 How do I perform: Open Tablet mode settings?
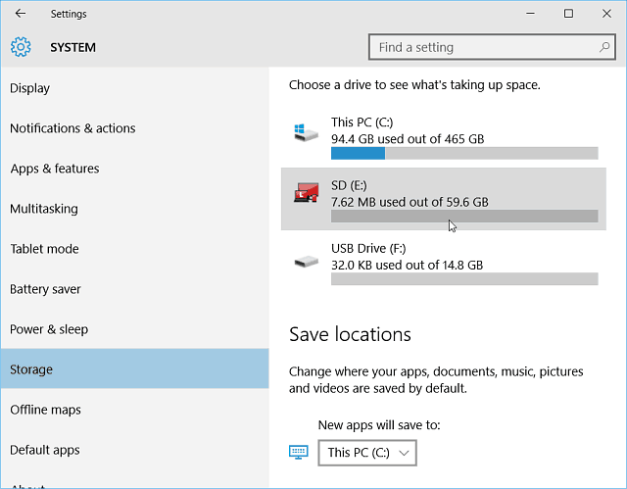click(x=135, y=249)
